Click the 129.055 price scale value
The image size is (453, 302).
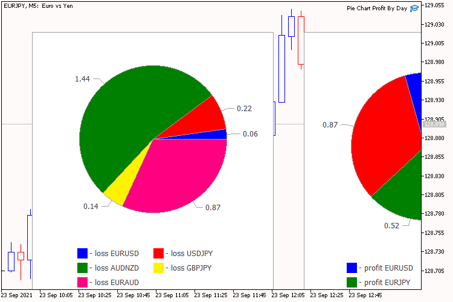(434, 5)
